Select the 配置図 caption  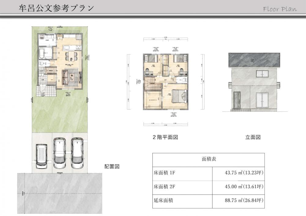[x=112, y=166]
